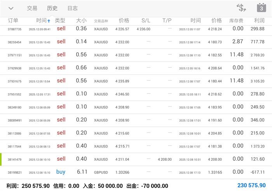Sort by the 订单 column header
Image resolution: width=272 pixels, height=191 pixels.
13,21
